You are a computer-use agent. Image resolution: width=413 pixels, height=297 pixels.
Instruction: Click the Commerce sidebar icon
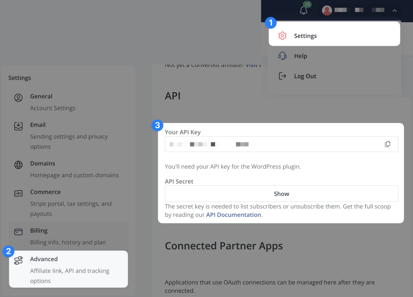coord(18,193)
